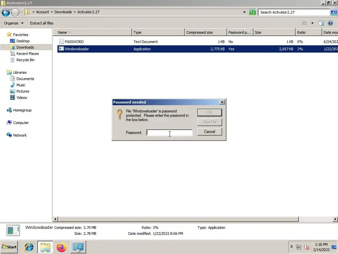This screenshot has width=338, height=254.
Task: Expand the arrow after Downloads in breadcrumb
Action: point(75,12)
